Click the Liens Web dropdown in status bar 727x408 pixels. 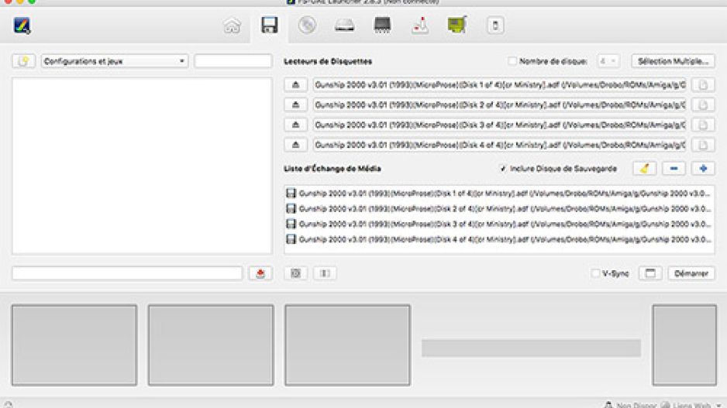point(691,405)
